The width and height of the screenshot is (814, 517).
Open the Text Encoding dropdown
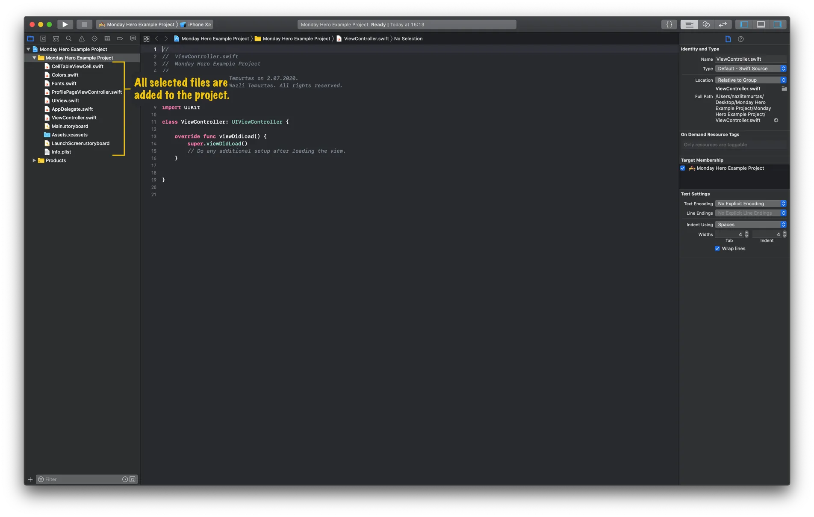pos(751,204)
